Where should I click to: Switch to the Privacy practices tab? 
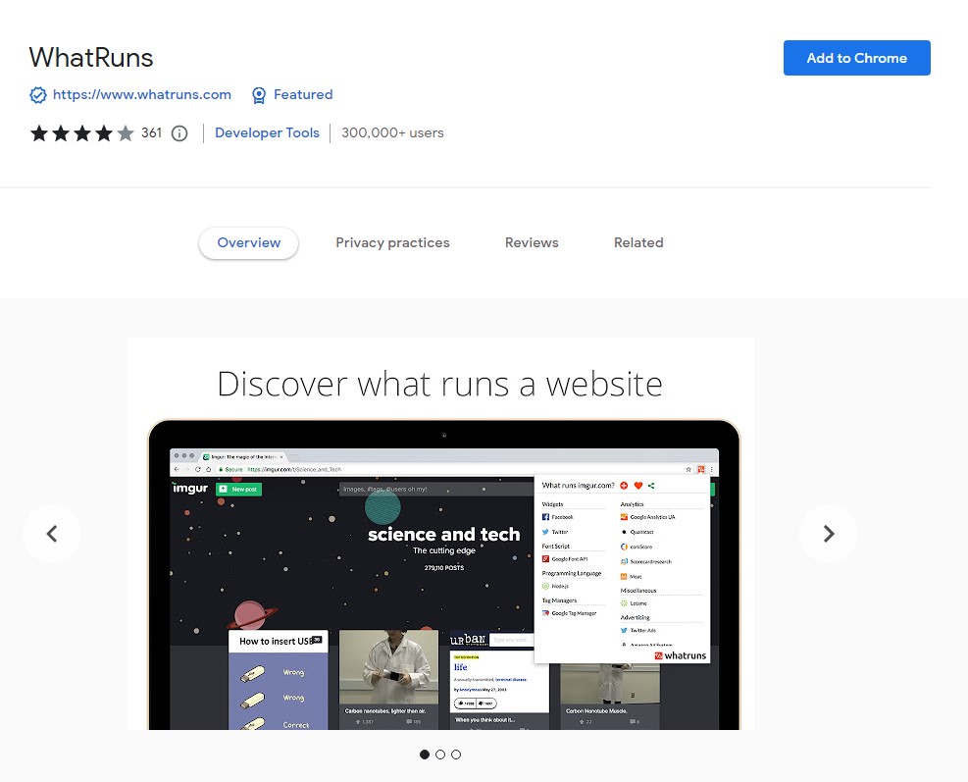point(392,242)
